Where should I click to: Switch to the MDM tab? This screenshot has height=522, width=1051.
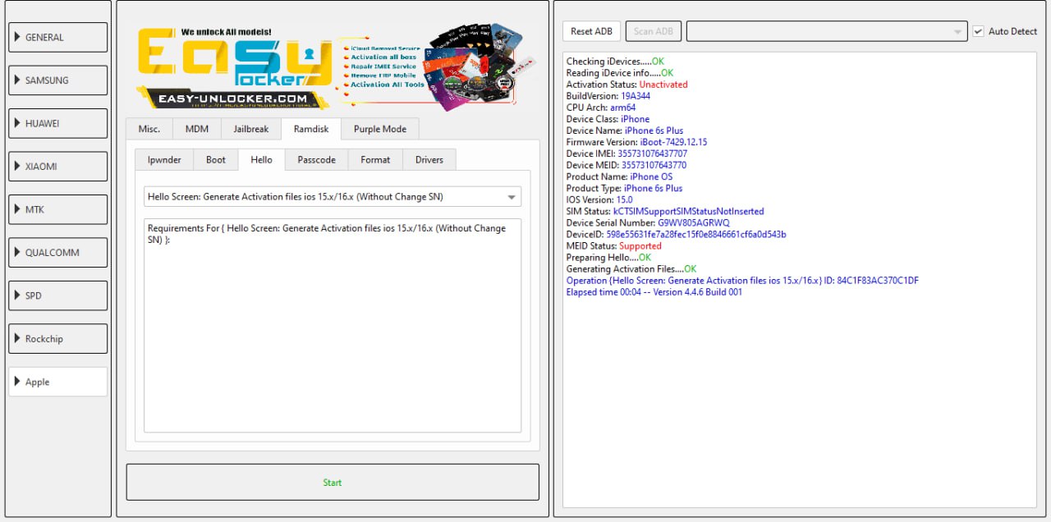point(197,129)
